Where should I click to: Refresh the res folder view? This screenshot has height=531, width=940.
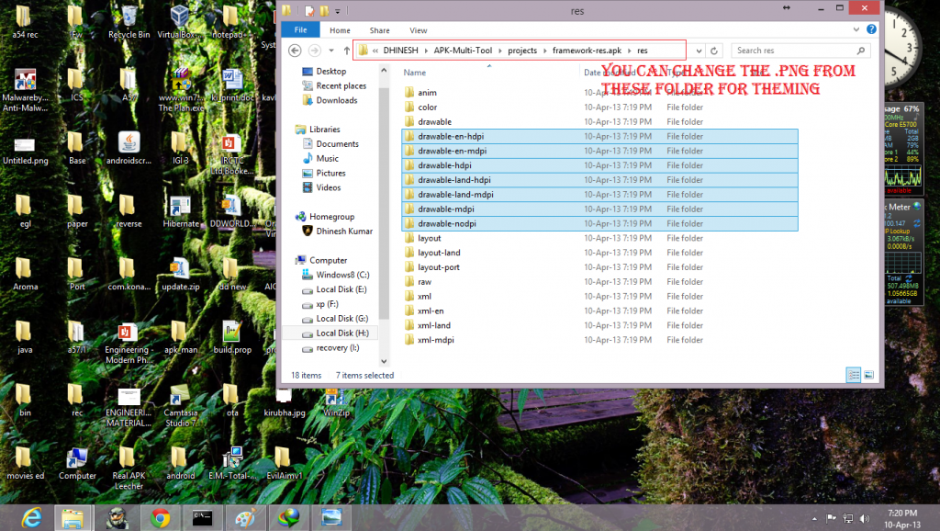(713, 51)
